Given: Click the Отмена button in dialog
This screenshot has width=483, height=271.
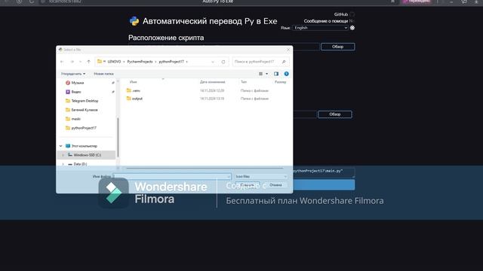Looking at the screenshot, I should [x=275, y=185].
